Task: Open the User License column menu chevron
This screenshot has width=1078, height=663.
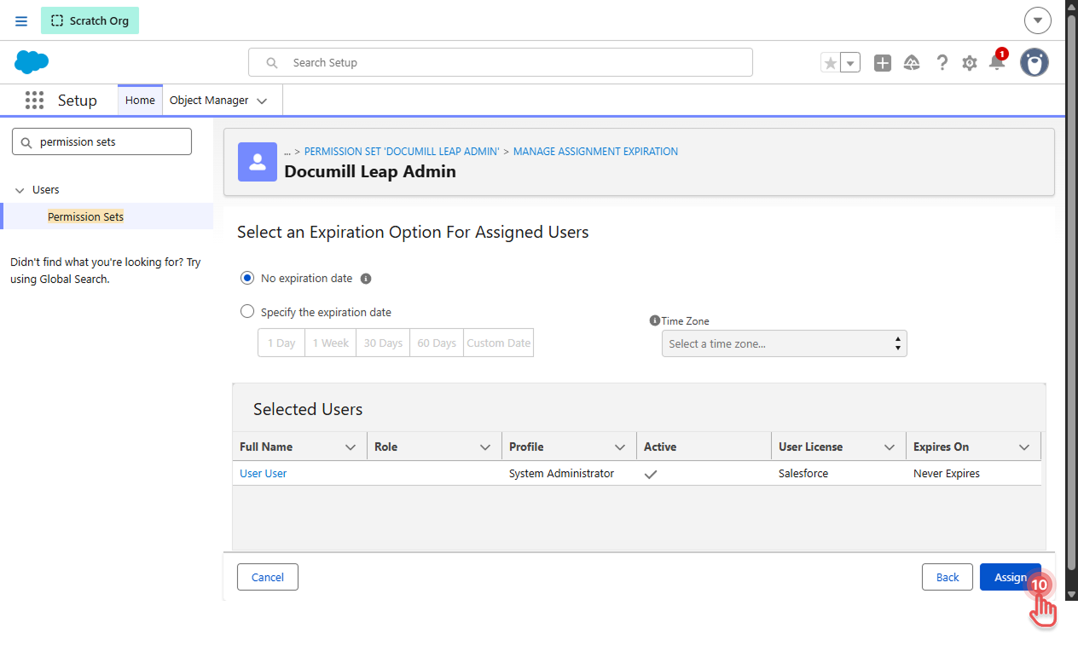Action: [890, 447]
